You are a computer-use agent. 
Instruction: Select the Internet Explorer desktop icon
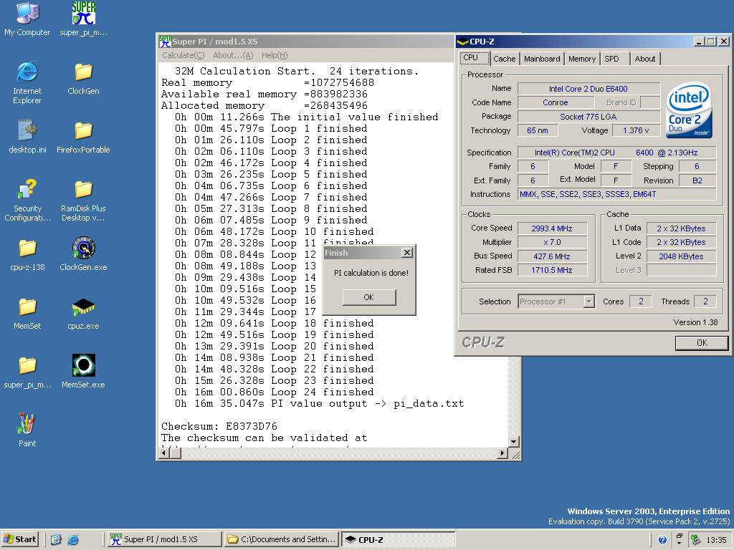pyautogui.click(x=27, y=82)
